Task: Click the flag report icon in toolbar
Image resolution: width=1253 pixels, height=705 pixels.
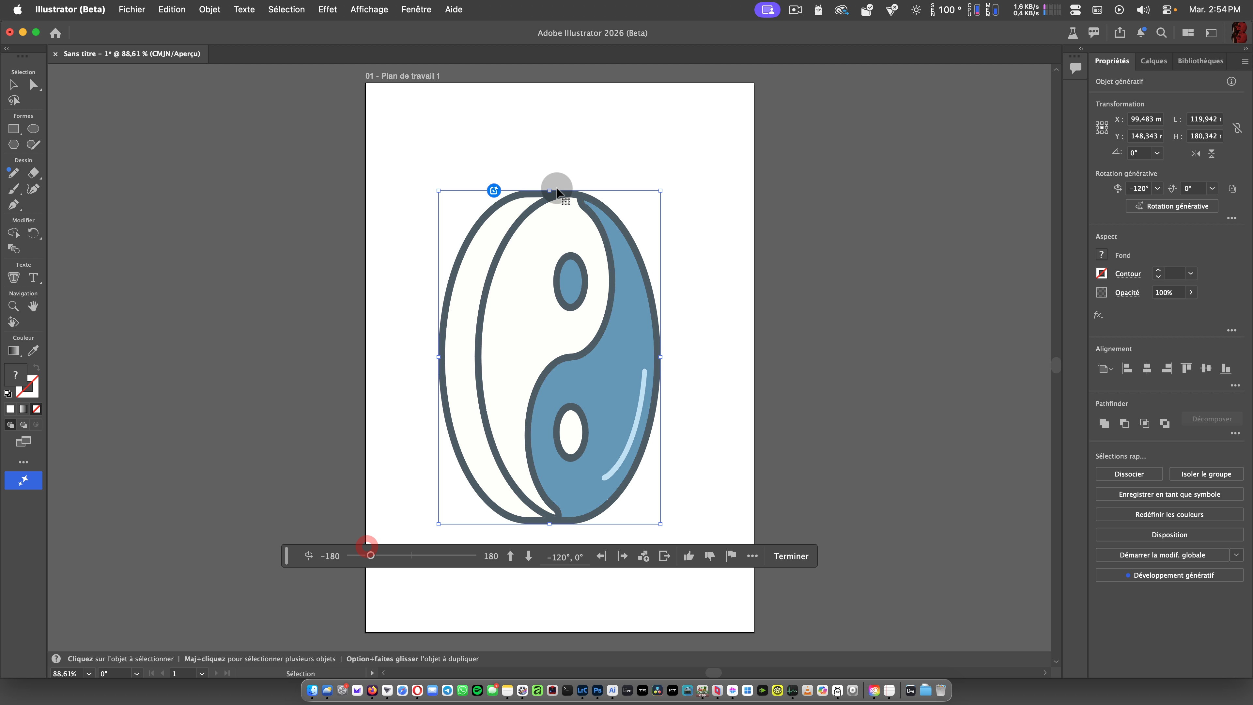Action: tap(731, 556)
